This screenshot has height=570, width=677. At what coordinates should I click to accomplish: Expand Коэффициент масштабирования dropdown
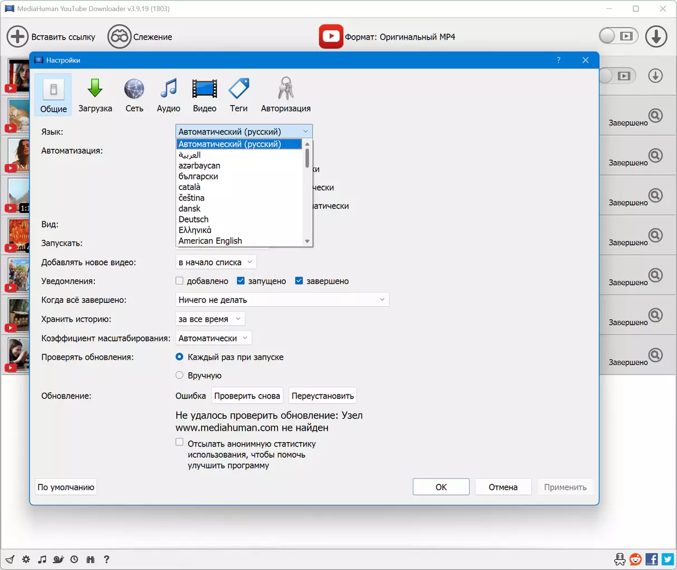coord(214,338)
